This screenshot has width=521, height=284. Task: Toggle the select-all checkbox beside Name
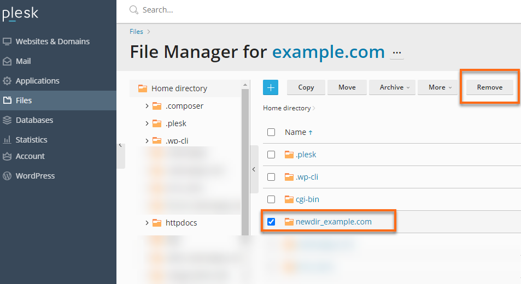coord(271,132)
